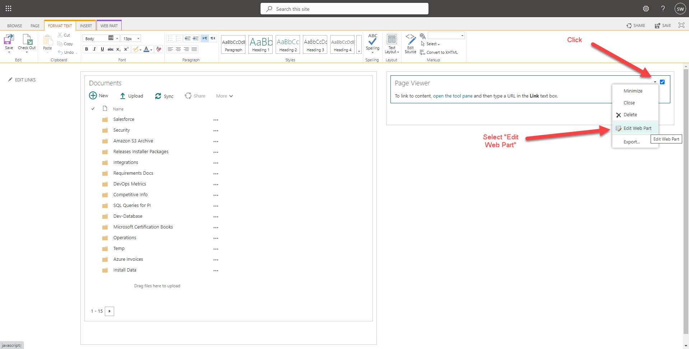Open the help question mark icon
The width and height of the screenshot is (689, 349).
click(x=663, y=9)
